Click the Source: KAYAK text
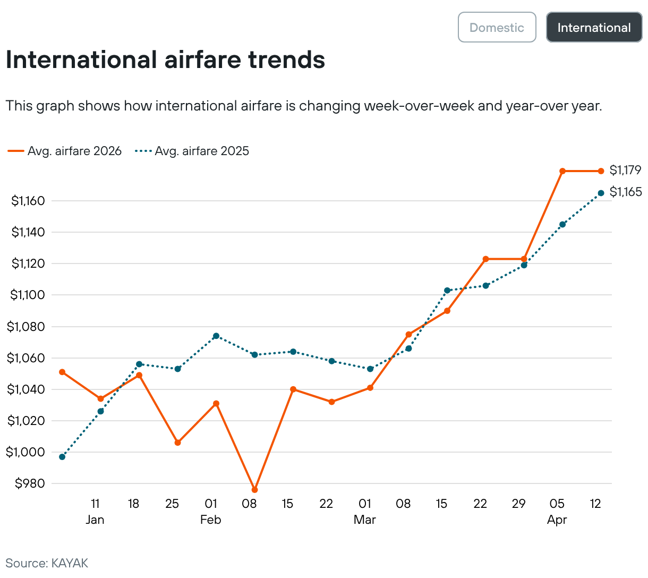648x578 pixels. click(47, 563)
